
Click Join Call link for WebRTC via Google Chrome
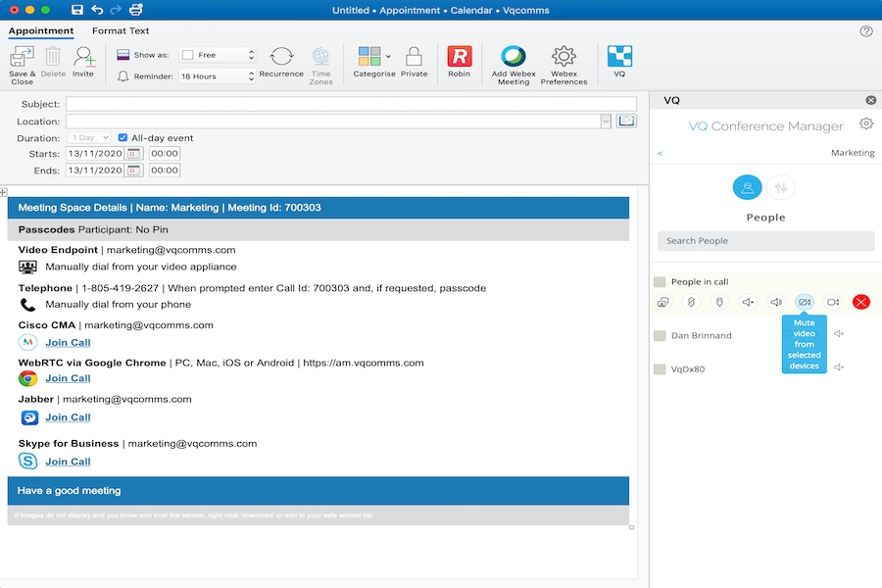(x=68, y=378)
